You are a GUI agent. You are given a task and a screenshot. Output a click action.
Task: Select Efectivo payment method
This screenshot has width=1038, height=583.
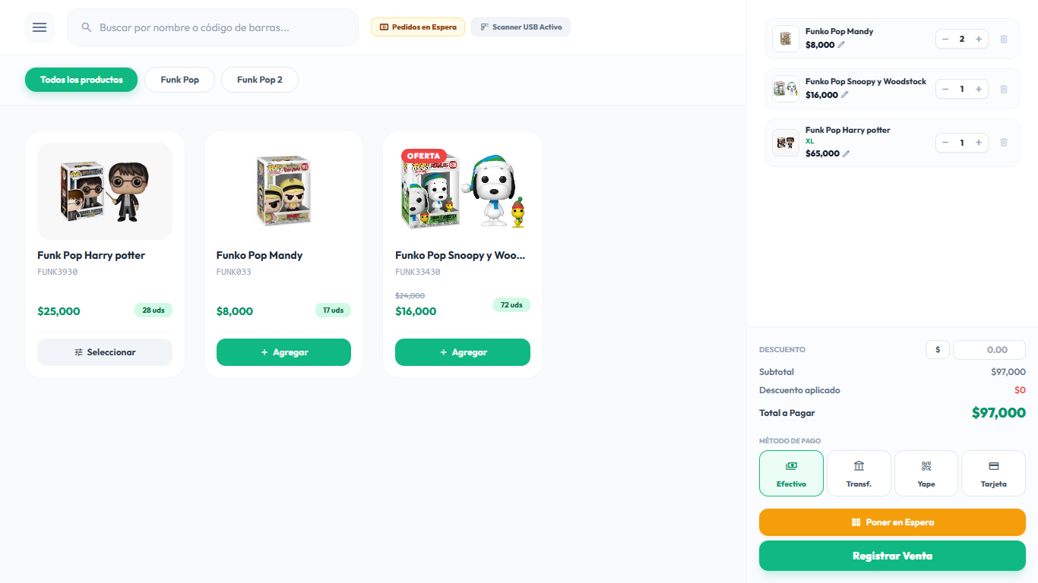[791, 474]
